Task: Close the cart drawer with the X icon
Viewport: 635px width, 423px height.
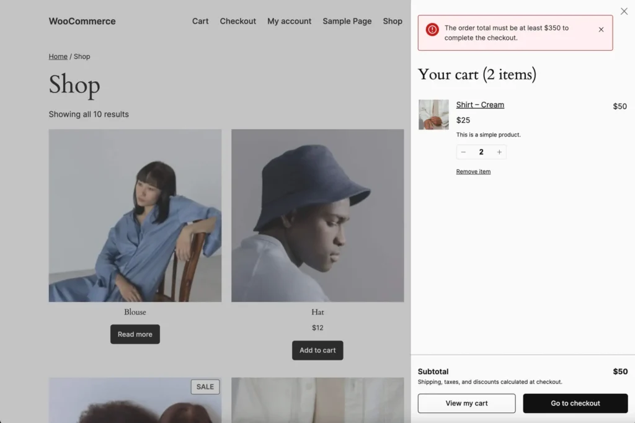Action: [624, 11]
